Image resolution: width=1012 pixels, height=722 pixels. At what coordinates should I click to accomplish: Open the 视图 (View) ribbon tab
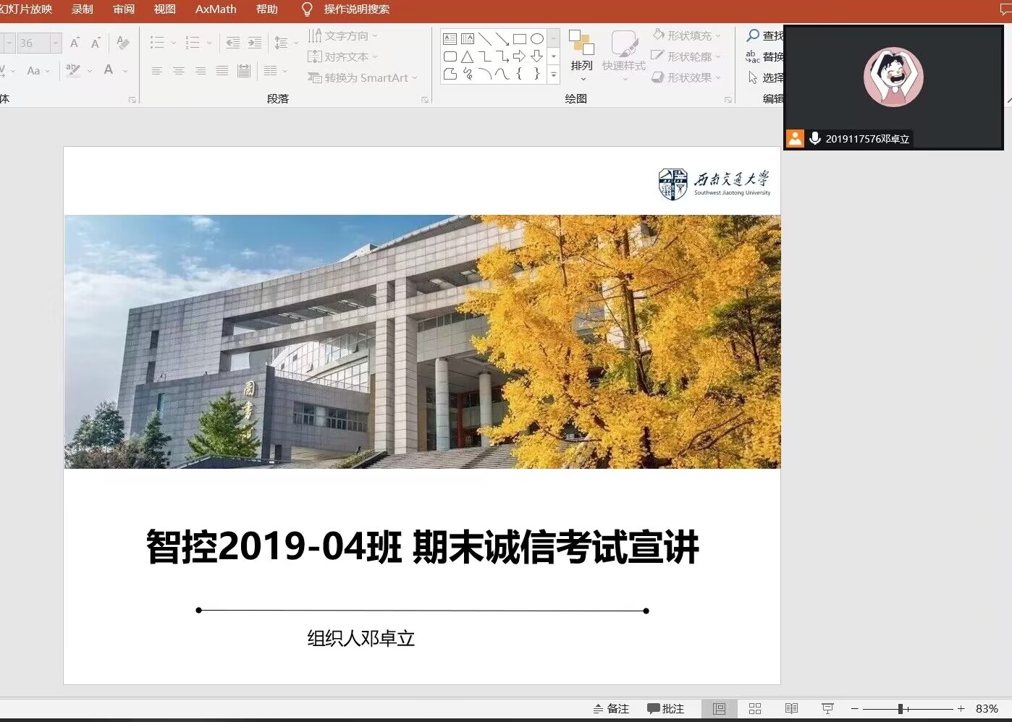point(164,9)
